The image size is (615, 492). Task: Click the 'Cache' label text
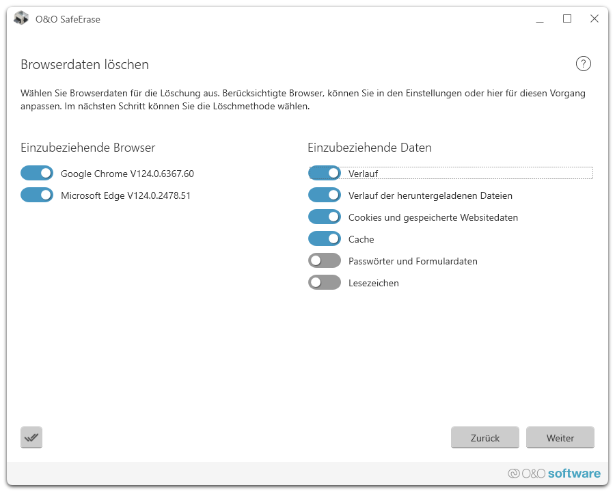tap(361, 239)
